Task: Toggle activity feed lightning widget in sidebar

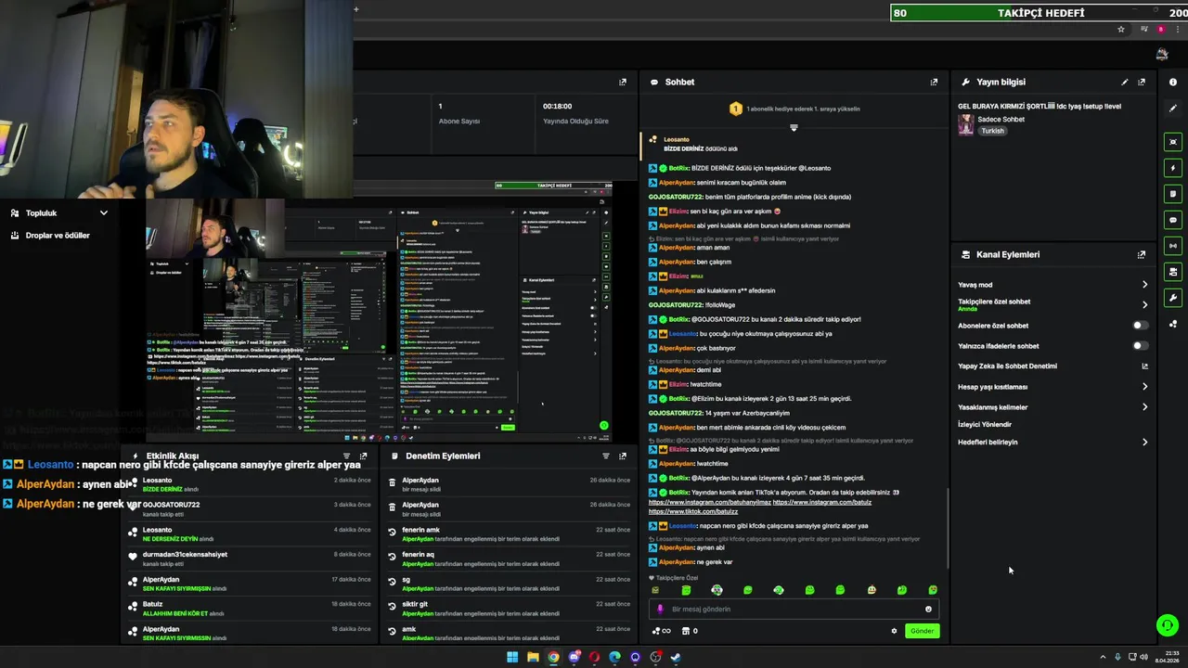Action: click(x=1173, y=168)
